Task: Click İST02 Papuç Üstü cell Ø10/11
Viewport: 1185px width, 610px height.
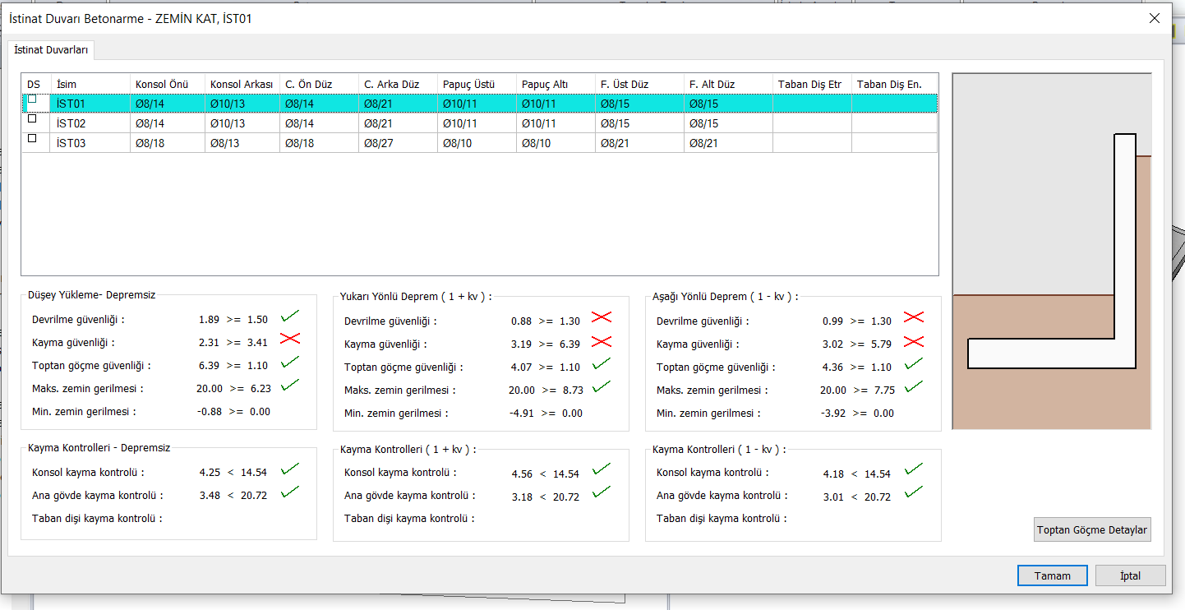Action: pyautogui.click(x=477, y=123)
